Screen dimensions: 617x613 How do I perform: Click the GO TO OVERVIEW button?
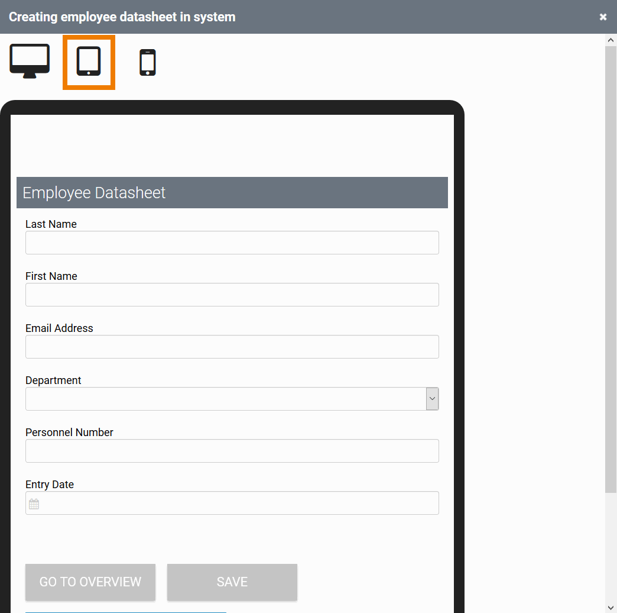click(x=90, y=582)
